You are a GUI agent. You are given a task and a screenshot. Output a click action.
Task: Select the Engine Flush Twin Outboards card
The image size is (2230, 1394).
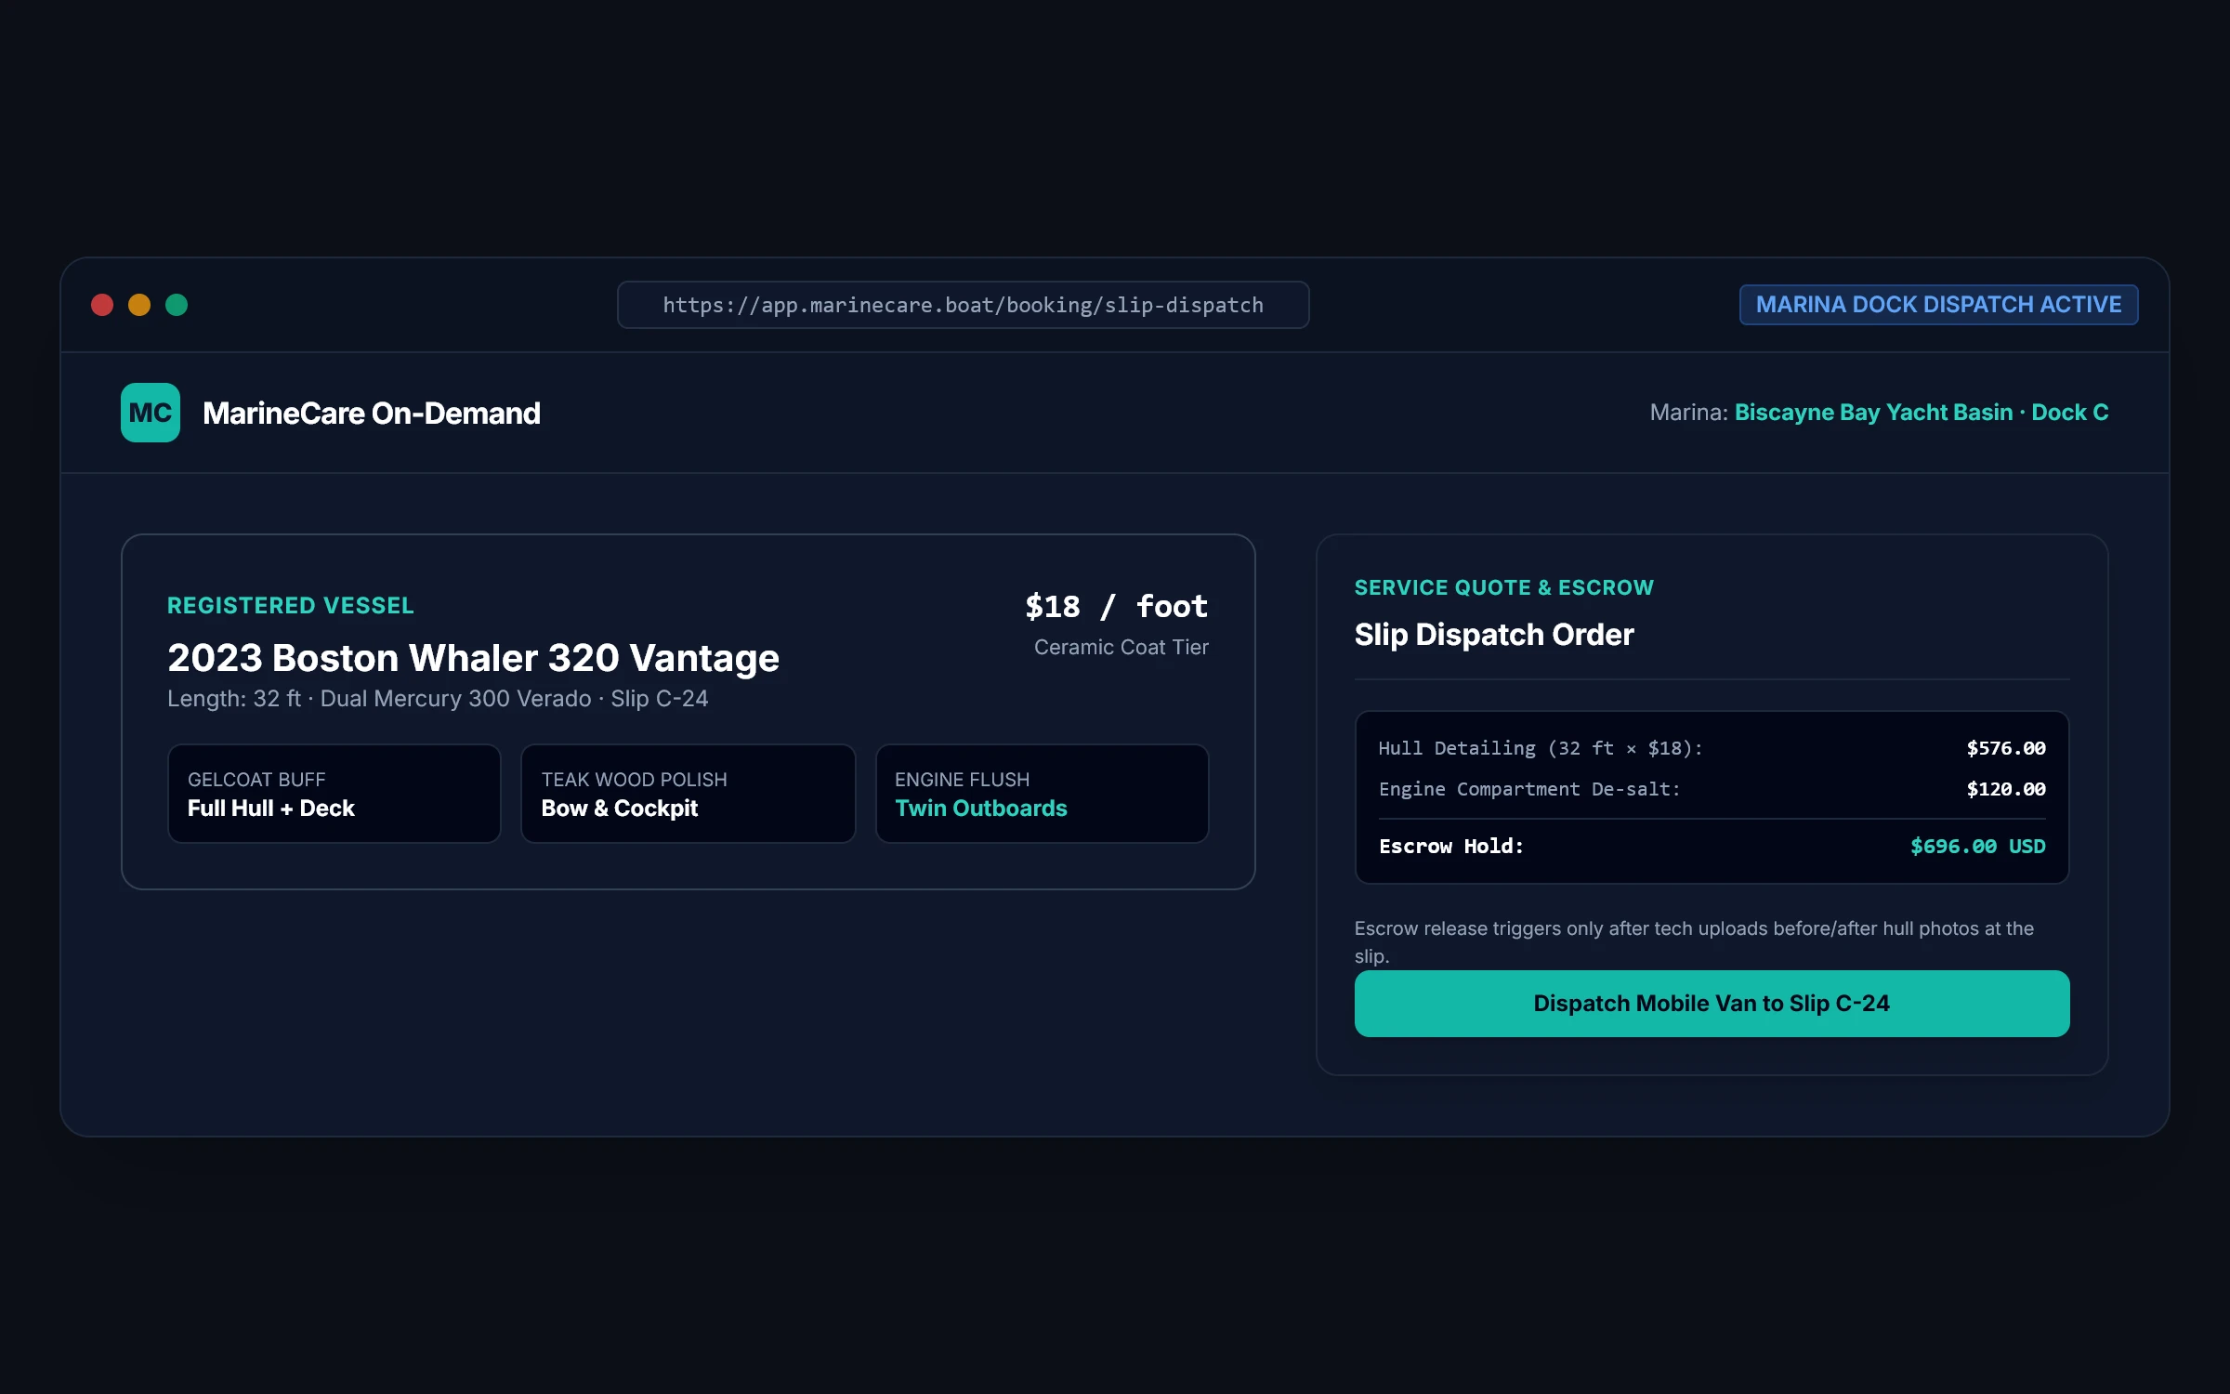tap(1042, 794)
